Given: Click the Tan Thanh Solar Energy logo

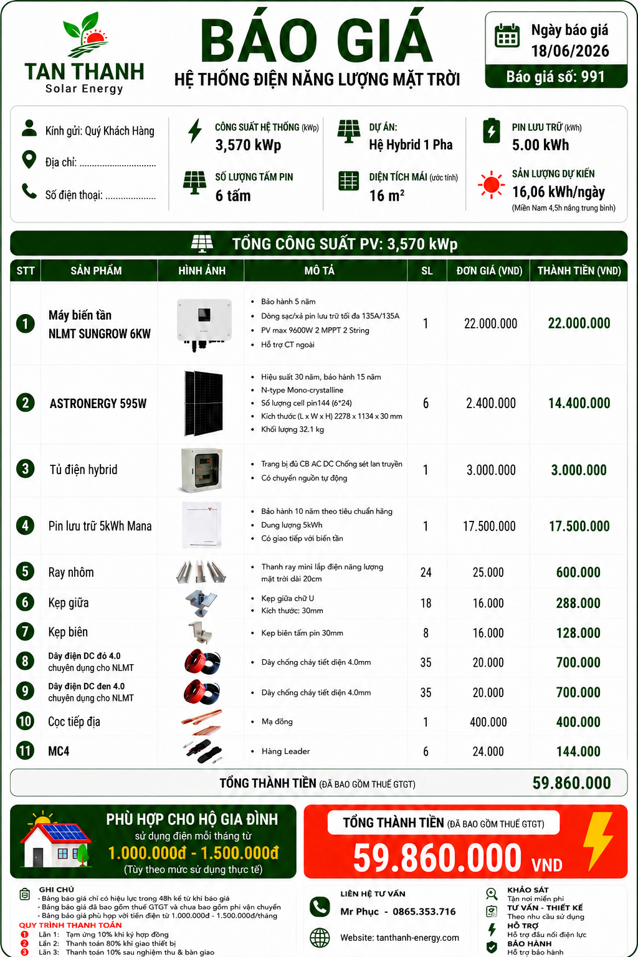Looking at the screenshot, I should (x=84, y=53).
